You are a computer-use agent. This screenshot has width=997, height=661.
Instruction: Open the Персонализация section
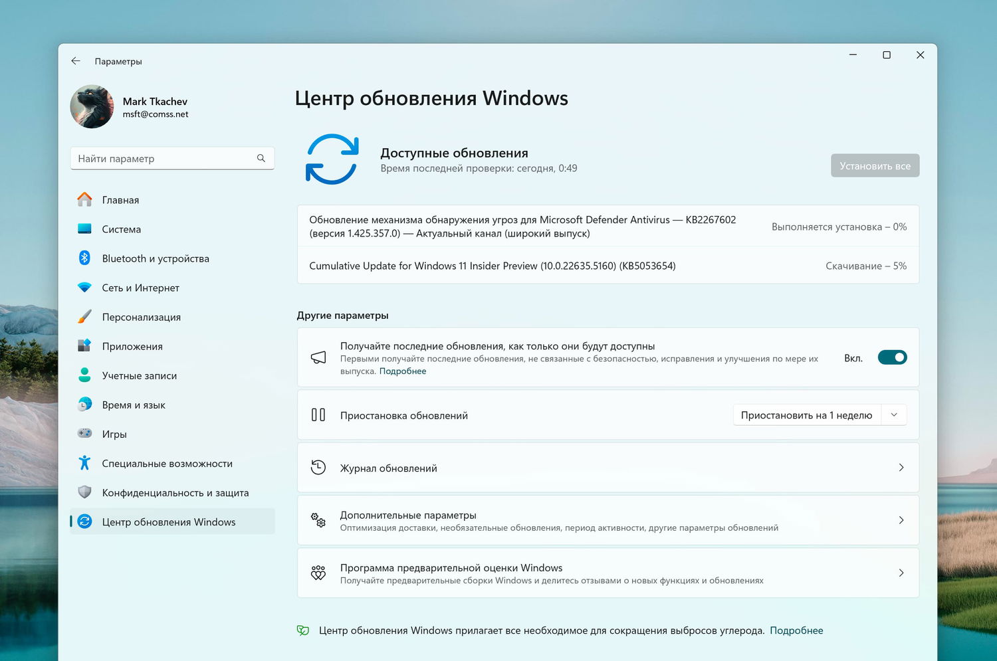click(x=172, y=317)
